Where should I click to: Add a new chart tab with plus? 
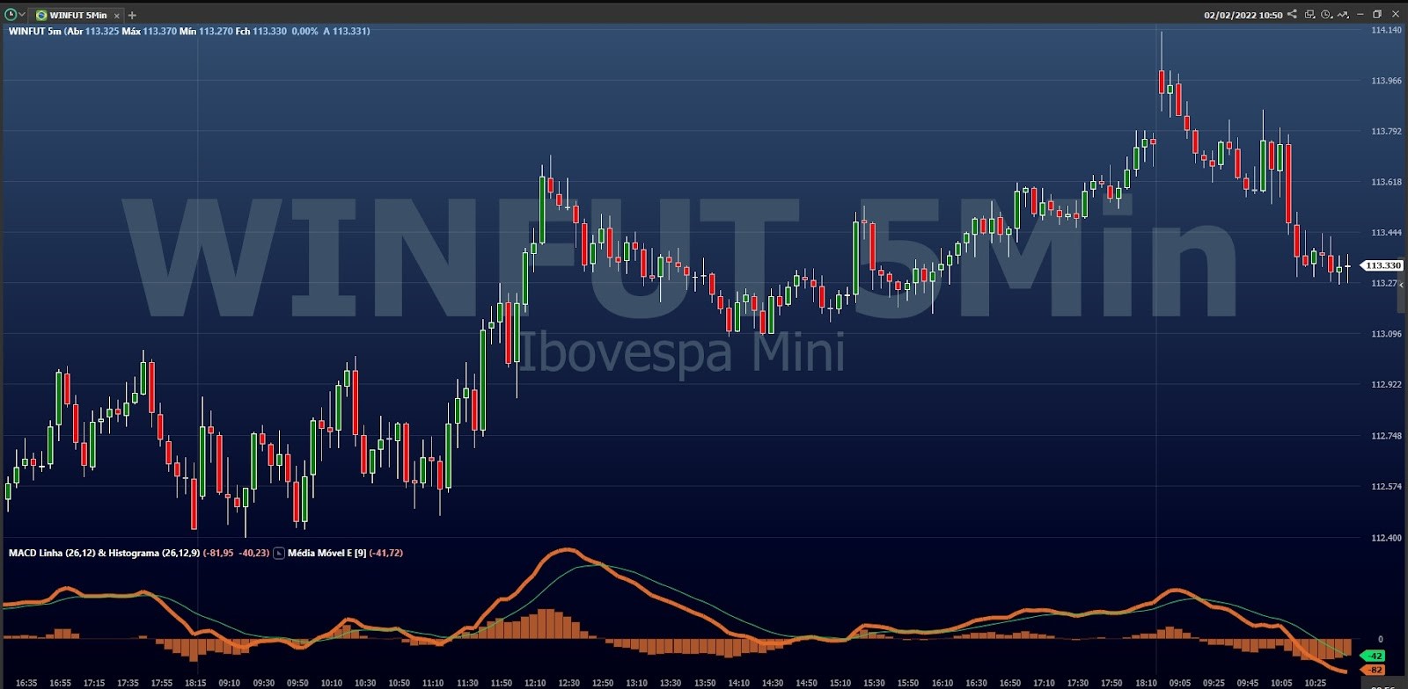133,15
